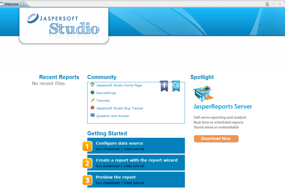
Task: Click the Jaspersoft Studio logo
Action: 63,26
